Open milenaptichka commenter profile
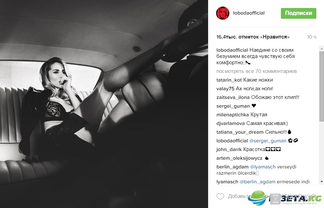 (x=233, y=115)
